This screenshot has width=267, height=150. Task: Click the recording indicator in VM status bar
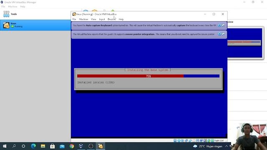pyautogui.click(x=201, y=140)
